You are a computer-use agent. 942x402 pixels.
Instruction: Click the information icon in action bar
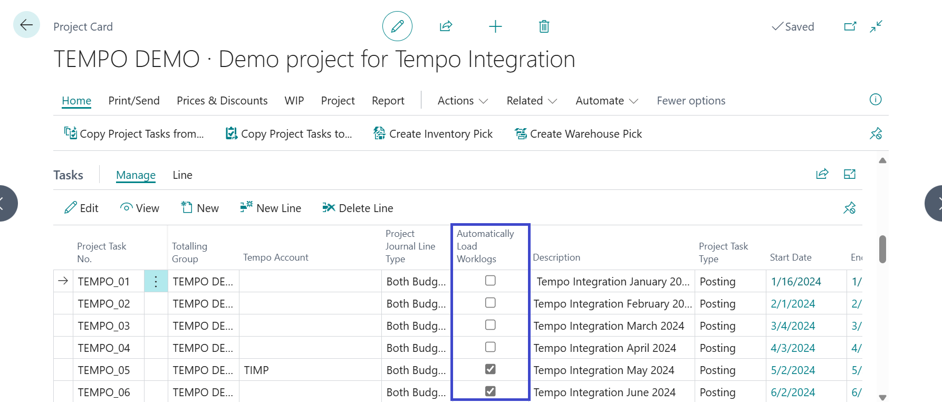point(875,100)
